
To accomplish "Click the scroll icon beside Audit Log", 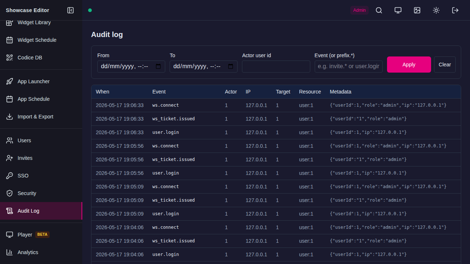I will pyautogui.click(x=10, y=211).
